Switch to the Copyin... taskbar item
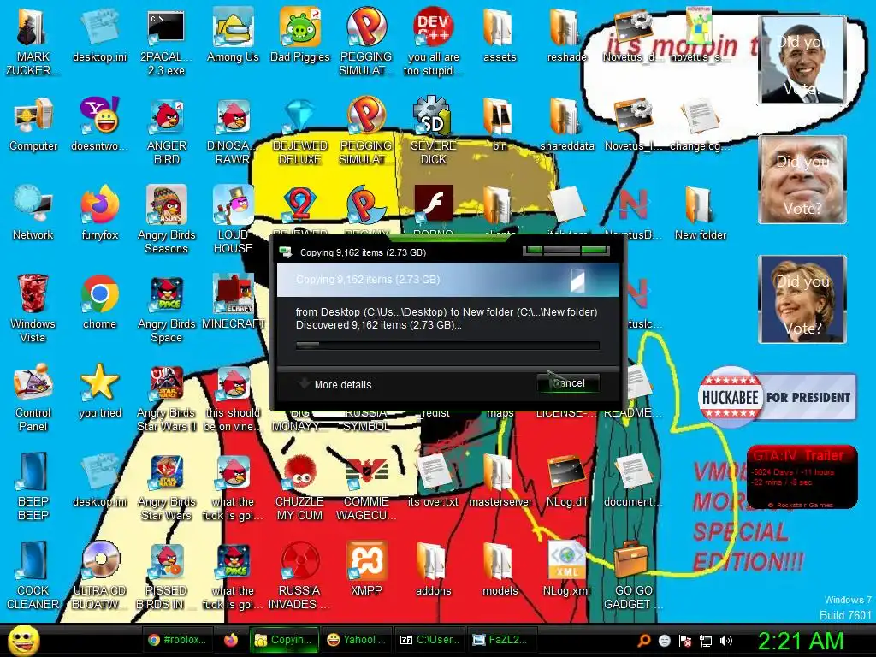Screen dimensions: 876x657 283,640
